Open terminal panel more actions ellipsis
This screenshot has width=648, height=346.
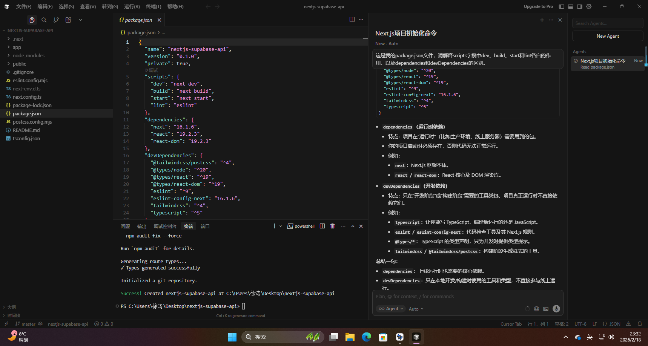click(343, 226)
